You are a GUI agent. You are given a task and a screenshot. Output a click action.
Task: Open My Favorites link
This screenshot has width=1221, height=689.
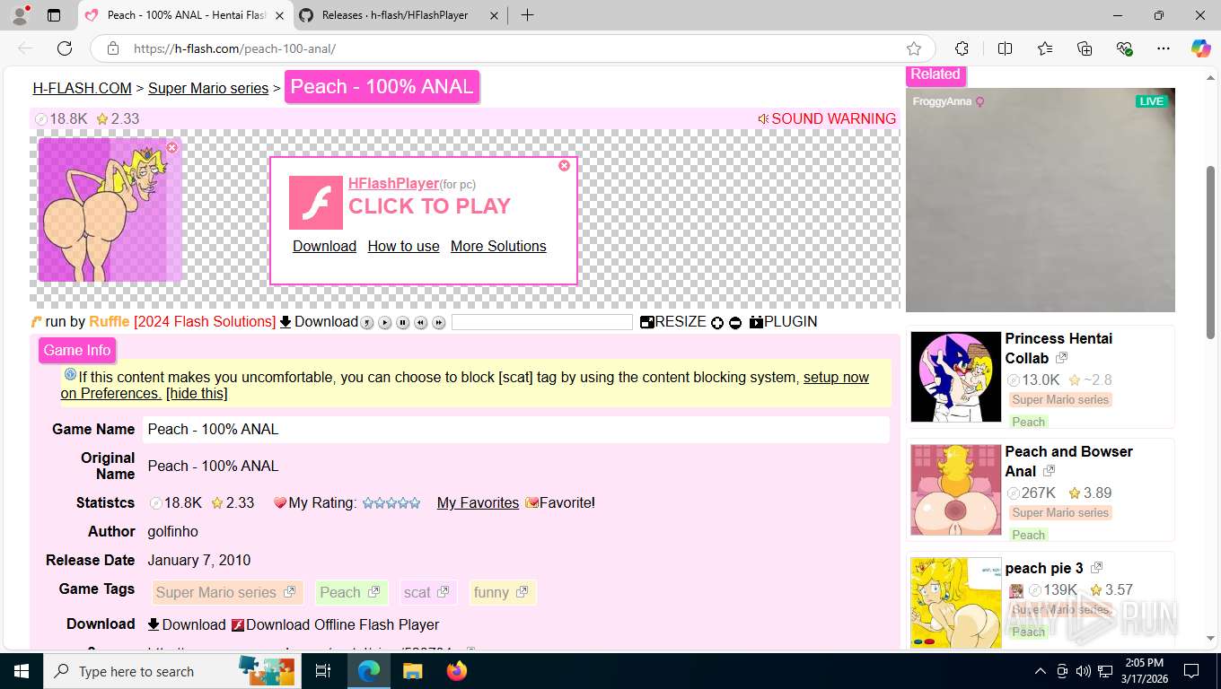click(478, 502)
